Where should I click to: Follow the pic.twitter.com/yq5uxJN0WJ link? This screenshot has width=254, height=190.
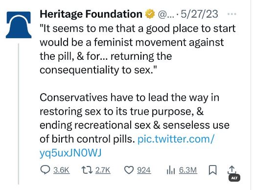pos(127,146)
